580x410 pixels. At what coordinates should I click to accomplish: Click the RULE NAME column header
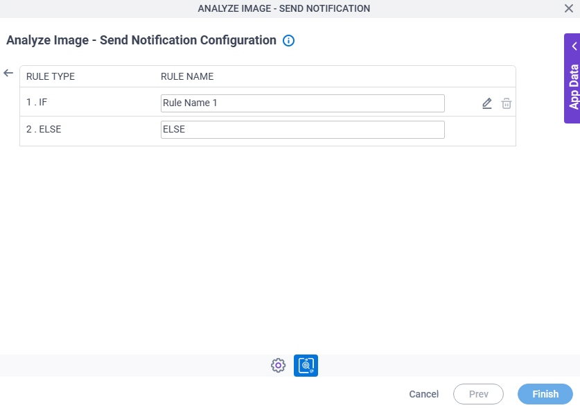187,76
